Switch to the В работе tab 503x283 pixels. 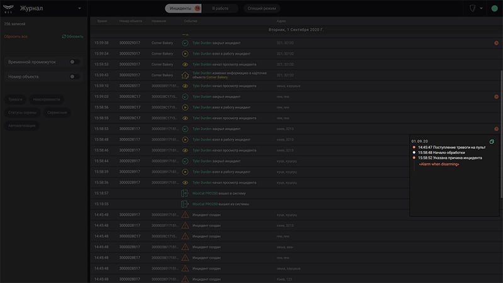point(220,8)
